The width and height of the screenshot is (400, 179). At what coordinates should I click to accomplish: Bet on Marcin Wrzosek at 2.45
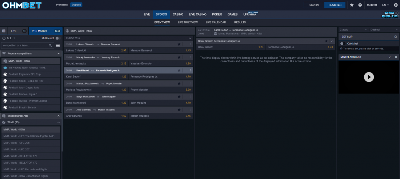(x=161, y=116)
